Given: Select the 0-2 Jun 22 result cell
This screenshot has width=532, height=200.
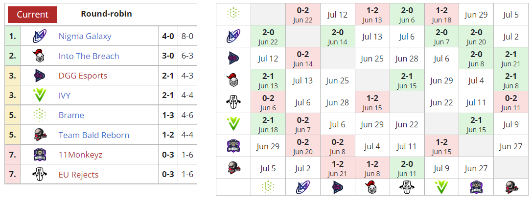Looking at the screenshot, I should click(x=302, y=14).
